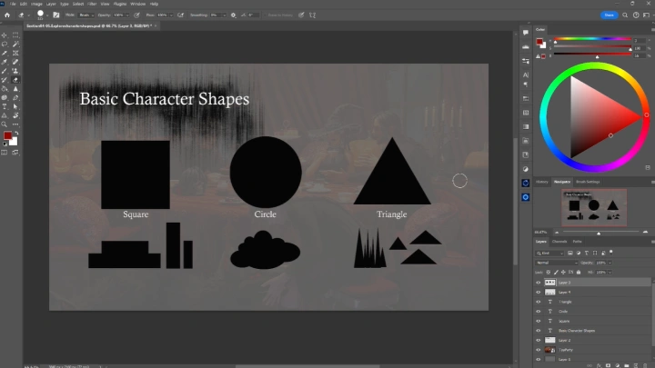Add layer style fx button

(599, 365)
